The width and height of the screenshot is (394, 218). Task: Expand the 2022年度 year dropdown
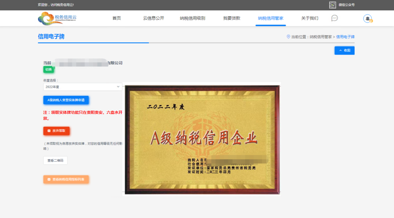click(x=83, y=87)
